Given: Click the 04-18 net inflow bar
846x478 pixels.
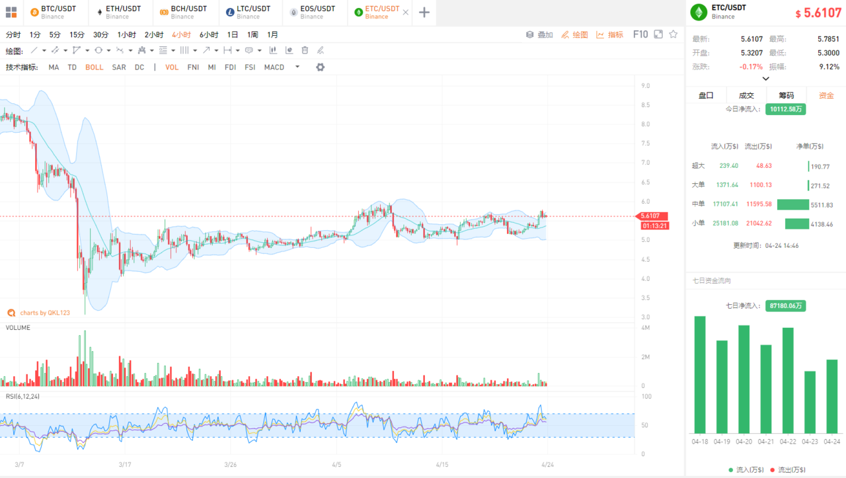Looking at the screenshot, I should (x=700, y=374).
